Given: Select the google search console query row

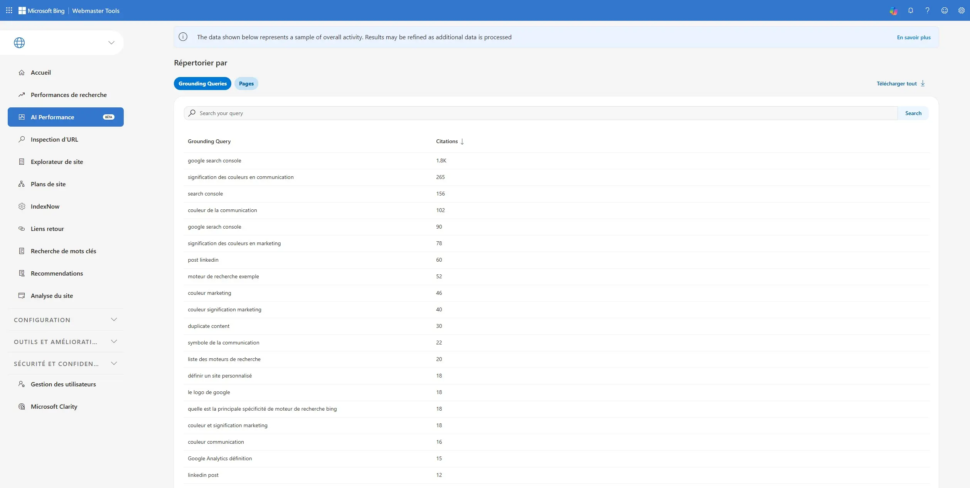Looking at the screenshot, I should [x=214, y=160].
